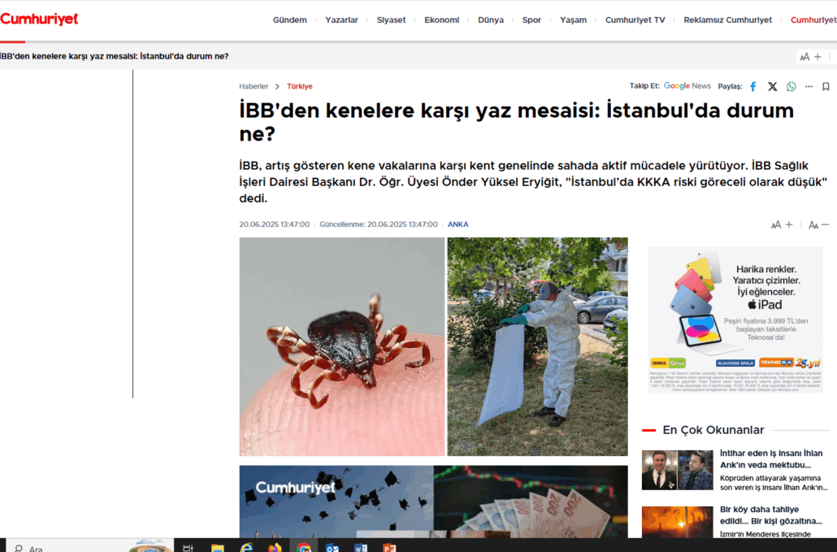837x552 pixels.
Task: Open Task View in the taskbar
Action: (x=188, y=548)
